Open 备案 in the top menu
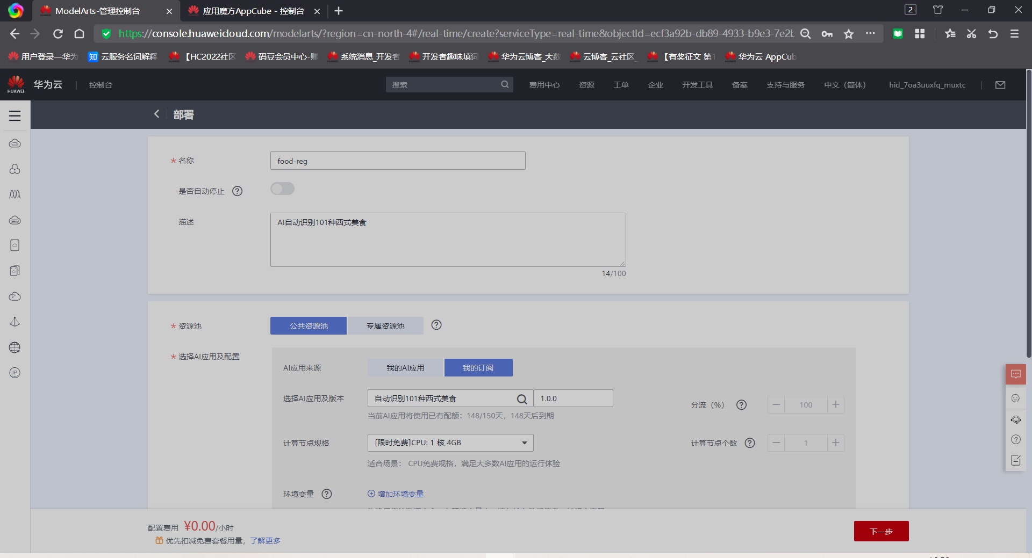 coord(740,85)
